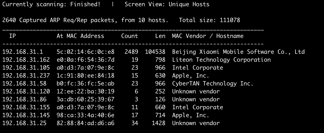Click the "Screen View: Unique Hosts" status text
The width and height of the screenshot is (324, 133).
(167, 4)
